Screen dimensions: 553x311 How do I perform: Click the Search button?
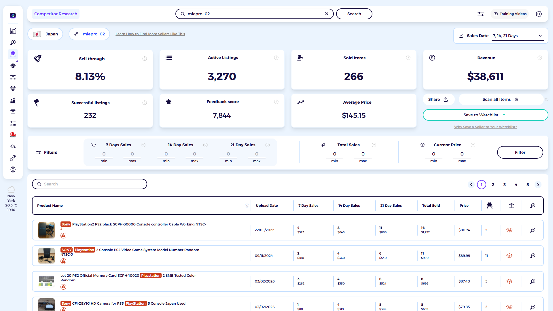pyautogui.click(x=354, y=14)
